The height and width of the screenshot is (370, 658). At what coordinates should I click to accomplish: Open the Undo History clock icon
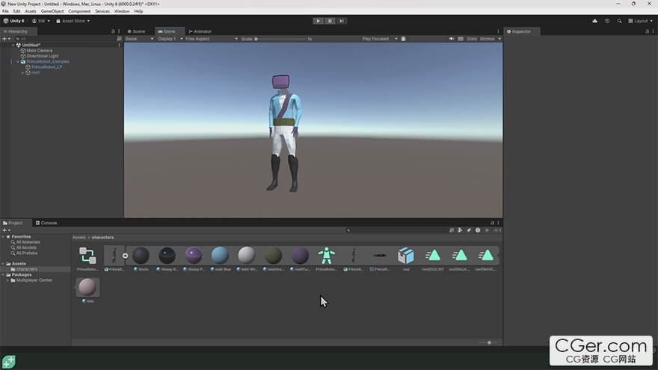607,21
